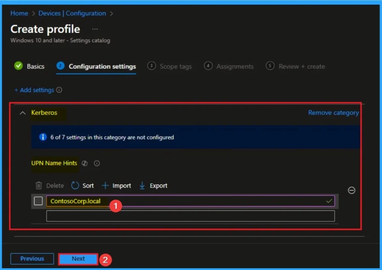Go to the Assignments tab
Viewport: 382px width, 270px height.
tap(235, 67)
